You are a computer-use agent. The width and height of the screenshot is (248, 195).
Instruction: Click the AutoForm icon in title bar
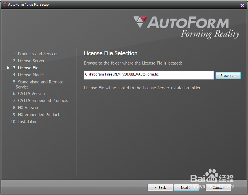pyautogui.click(x=5, y=5)
